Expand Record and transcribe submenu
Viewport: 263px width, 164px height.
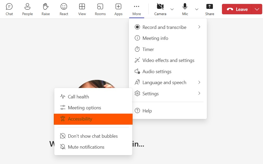pos(164,27)
